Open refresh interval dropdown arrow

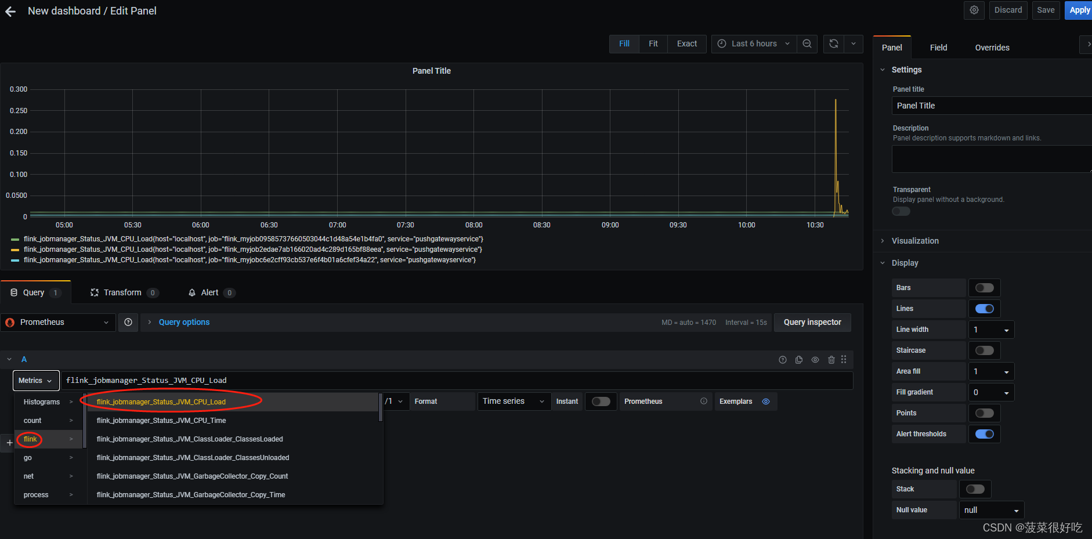pyautogui.click(x=854, y=44)
